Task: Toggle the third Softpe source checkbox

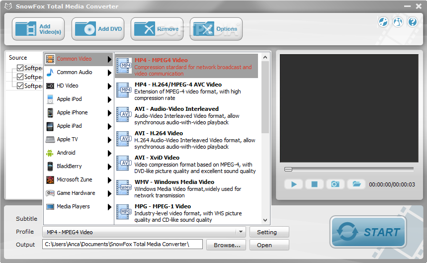Action: pos(20,86)
